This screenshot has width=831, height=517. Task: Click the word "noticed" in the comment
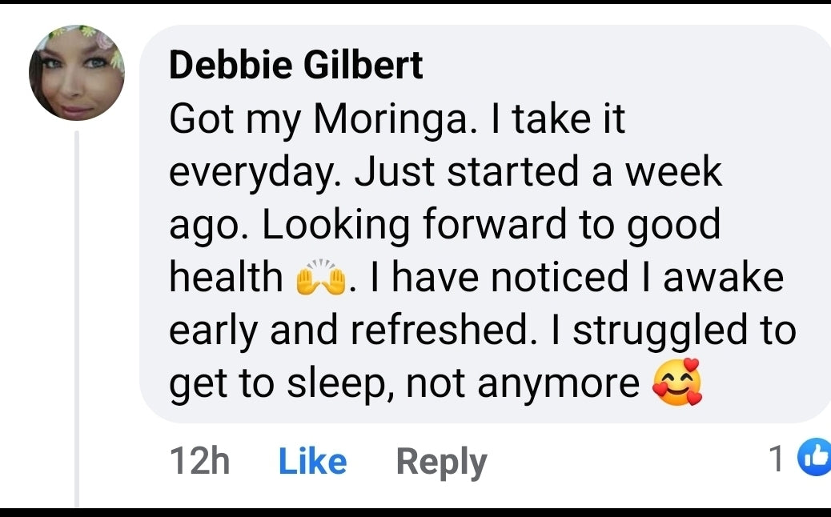(x=559, y=278)
